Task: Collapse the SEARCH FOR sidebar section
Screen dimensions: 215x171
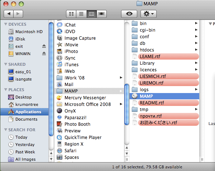Action: pos(6,129)
